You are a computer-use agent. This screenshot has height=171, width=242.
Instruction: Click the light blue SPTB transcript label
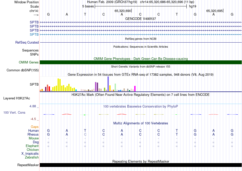click(34, 34)
